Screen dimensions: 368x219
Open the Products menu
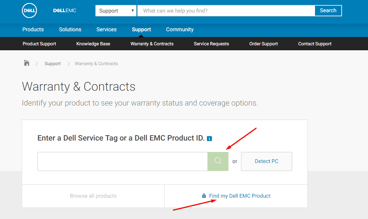point(33,30)
